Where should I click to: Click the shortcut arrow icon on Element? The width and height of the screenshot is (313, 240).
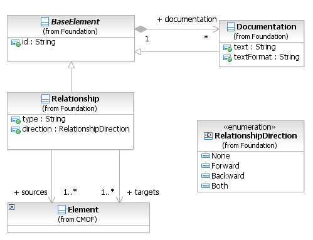(11, 207)
